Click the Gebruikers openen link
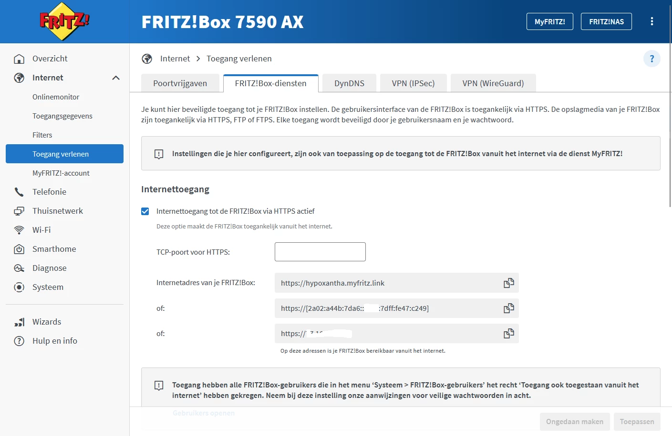The width and height of the screenshot is (672, 436). coord(204,413)
